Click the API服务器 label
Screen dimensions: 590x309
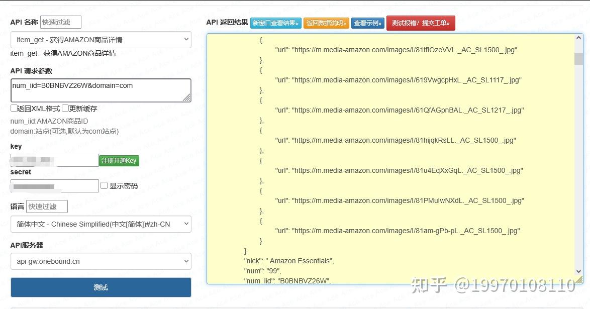click(27, 245)
